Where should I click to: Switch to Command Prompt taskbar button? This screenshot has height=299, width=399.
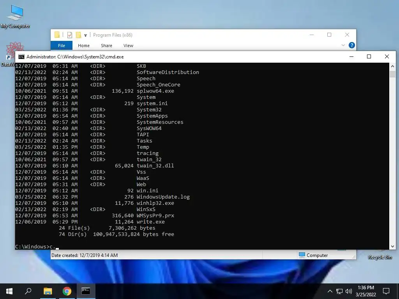[x=86, y=291]
